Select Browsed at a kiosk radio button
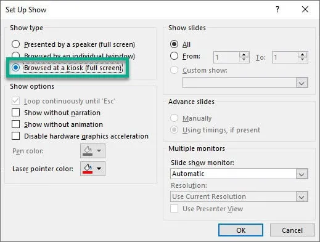 pyautogui.click(x=15, y=68)
